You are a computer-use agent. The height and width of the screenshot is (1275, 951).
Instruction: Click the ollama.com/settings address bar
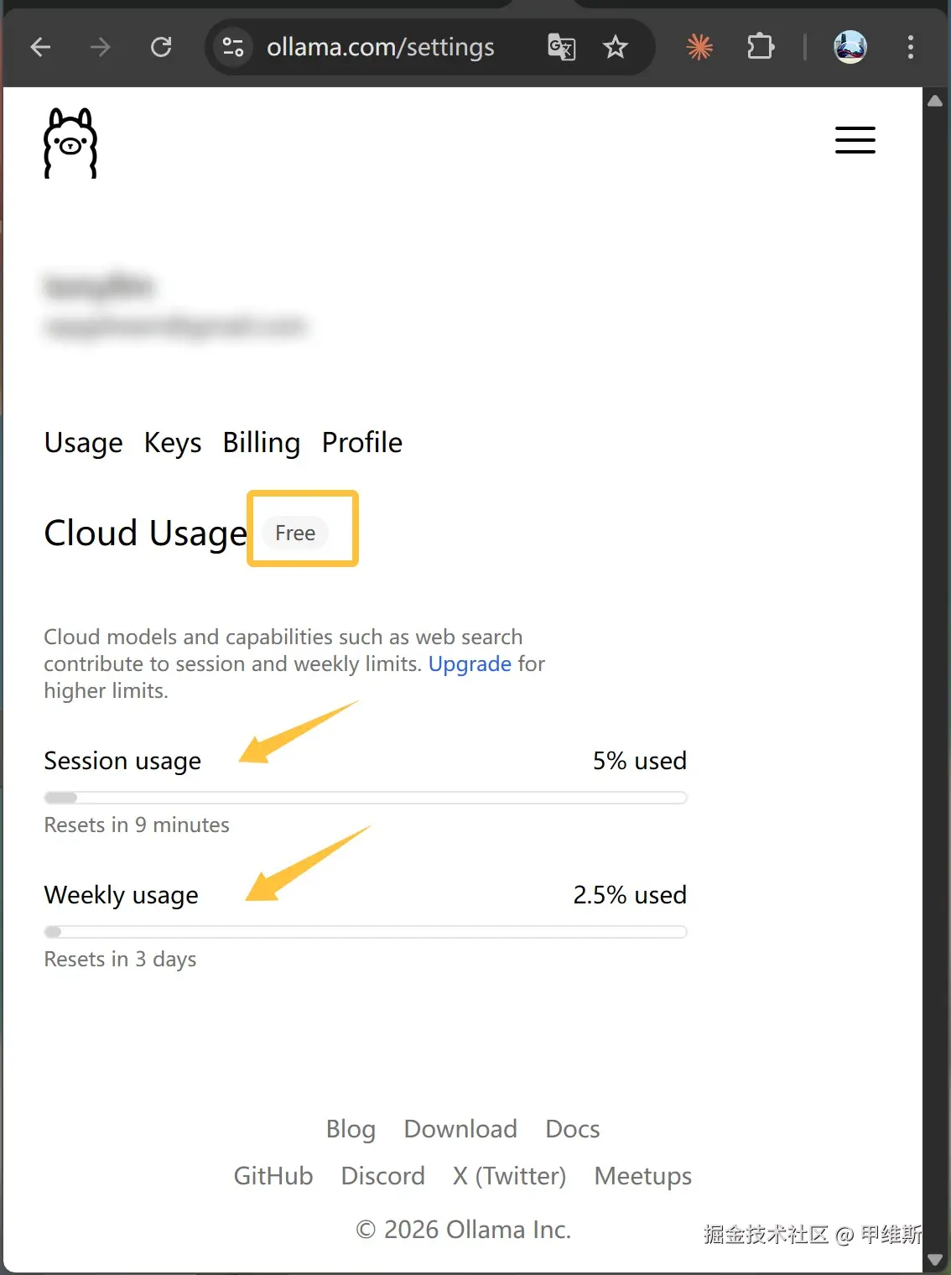(x=381, y=47)
